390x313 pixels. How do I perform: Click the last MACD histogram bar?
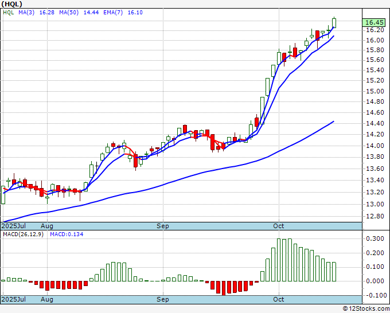point(334,272)
